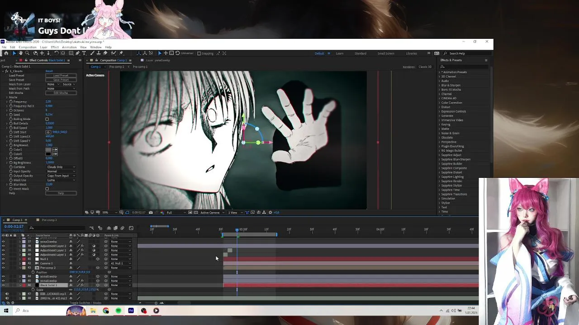
Task: Click the Save Preset button
Action: pos(61,80)
